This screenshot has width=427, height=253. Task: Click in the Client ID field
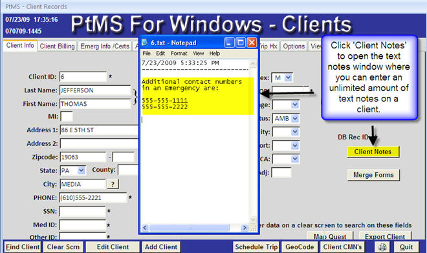pyautogui.click(x=83, y=77)
